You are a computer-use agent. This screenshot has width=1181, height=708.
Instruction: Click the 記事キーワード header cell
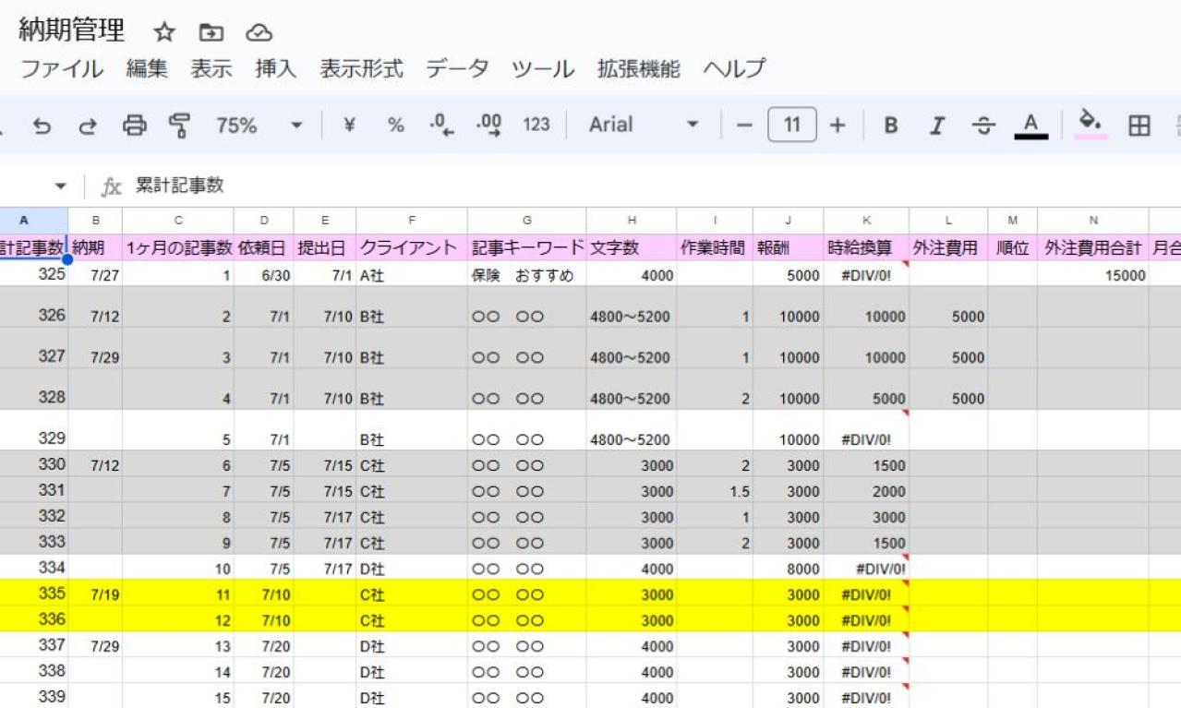point(527,247)
